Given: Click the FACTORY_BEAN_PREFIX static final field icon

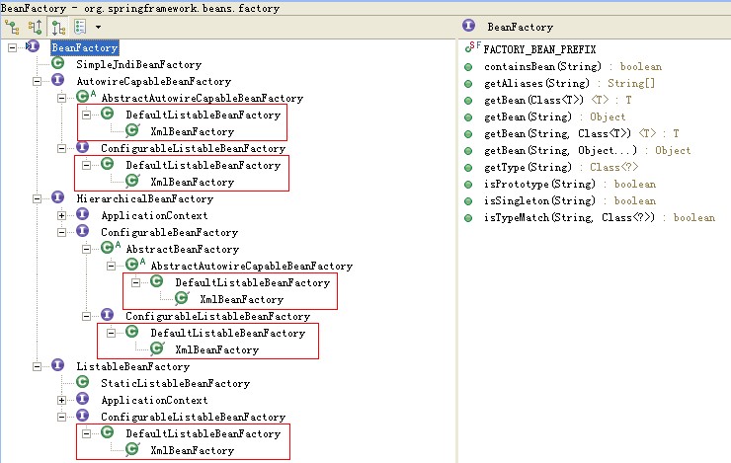Looking at the screenshot, I should point(472,47).
